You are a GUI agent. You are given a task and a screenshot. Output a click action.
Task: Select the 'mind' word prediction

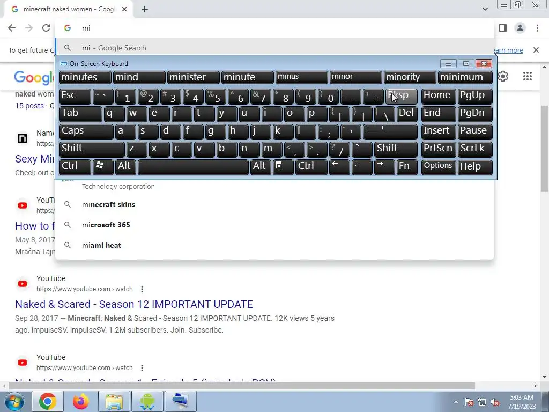coord(139,77)
